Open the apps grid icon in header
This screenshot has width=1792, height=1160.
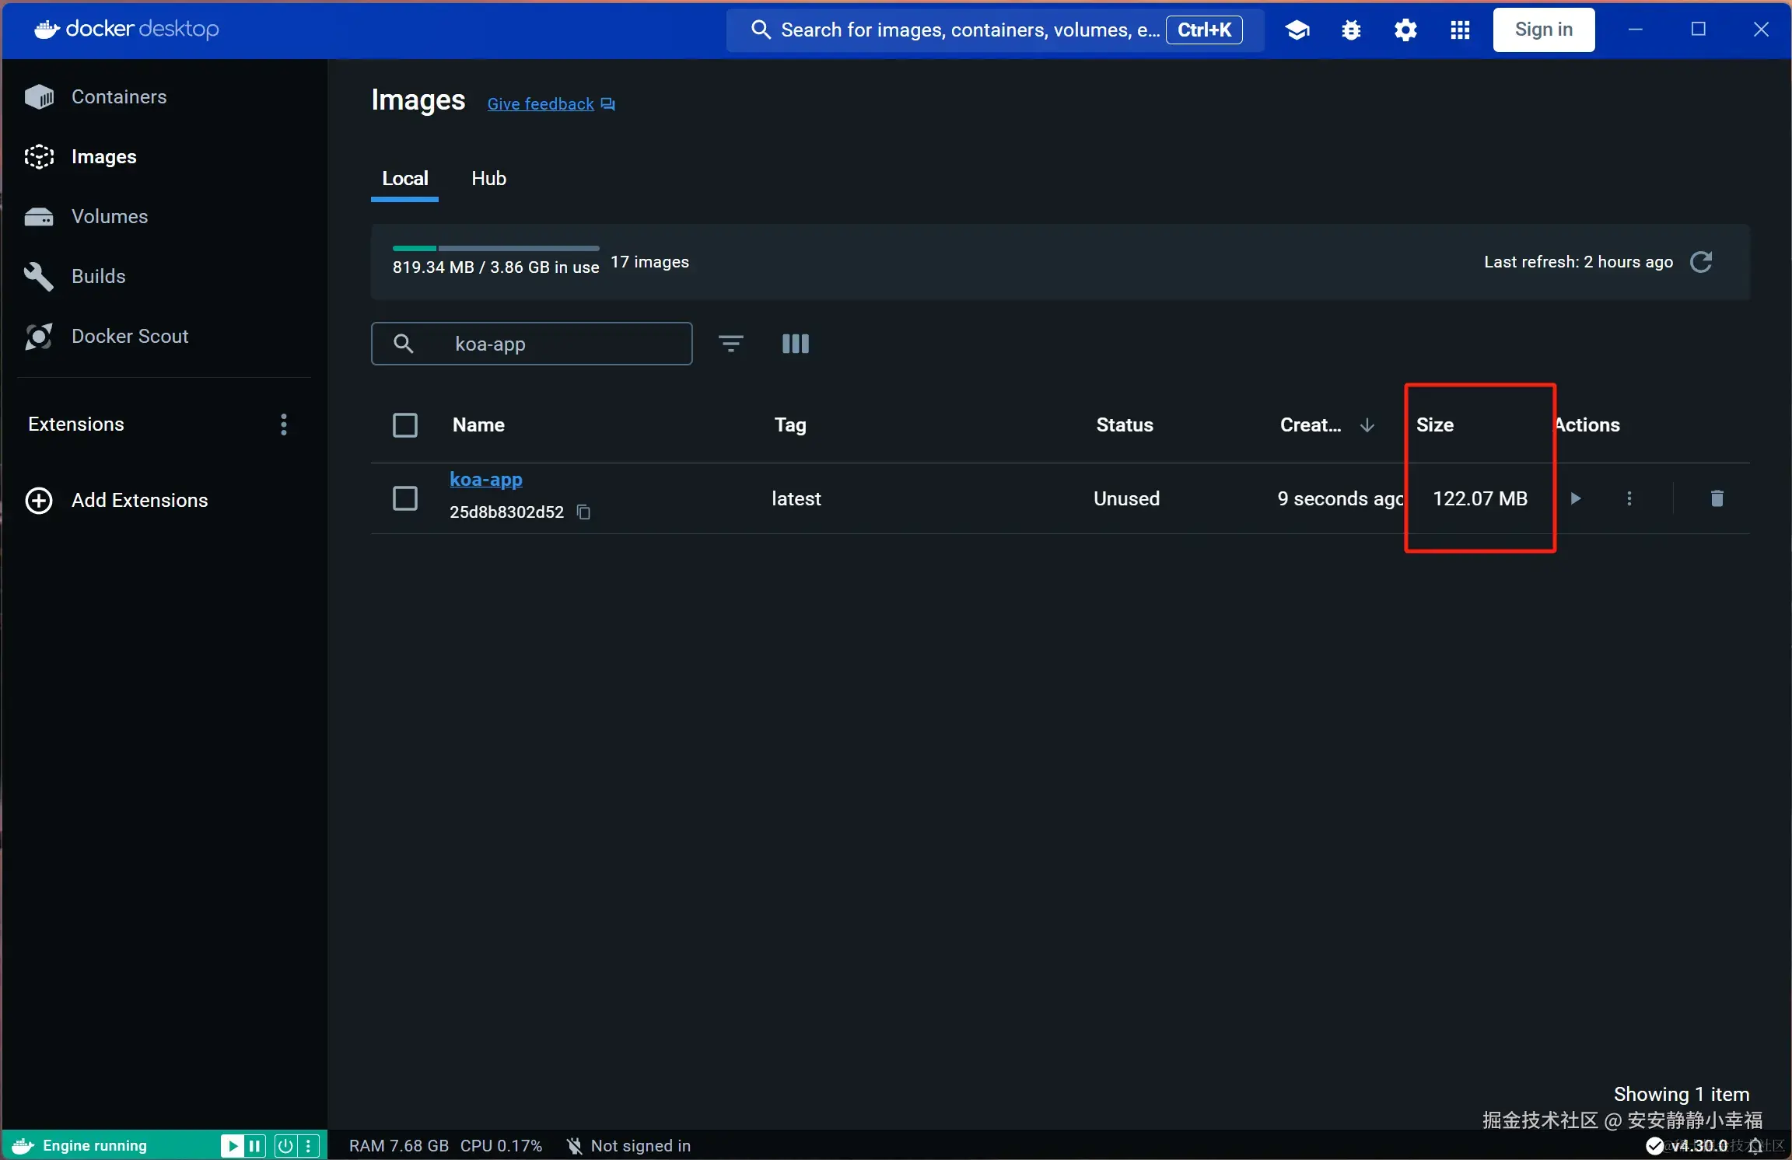pyautogui.click(x=1460, y=30)
